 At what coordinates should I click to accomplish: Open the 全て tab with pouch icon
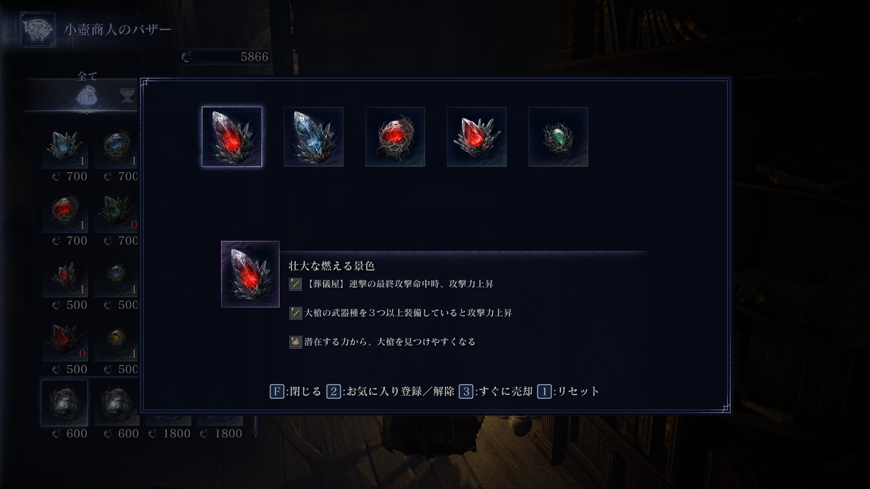[87, 90]
